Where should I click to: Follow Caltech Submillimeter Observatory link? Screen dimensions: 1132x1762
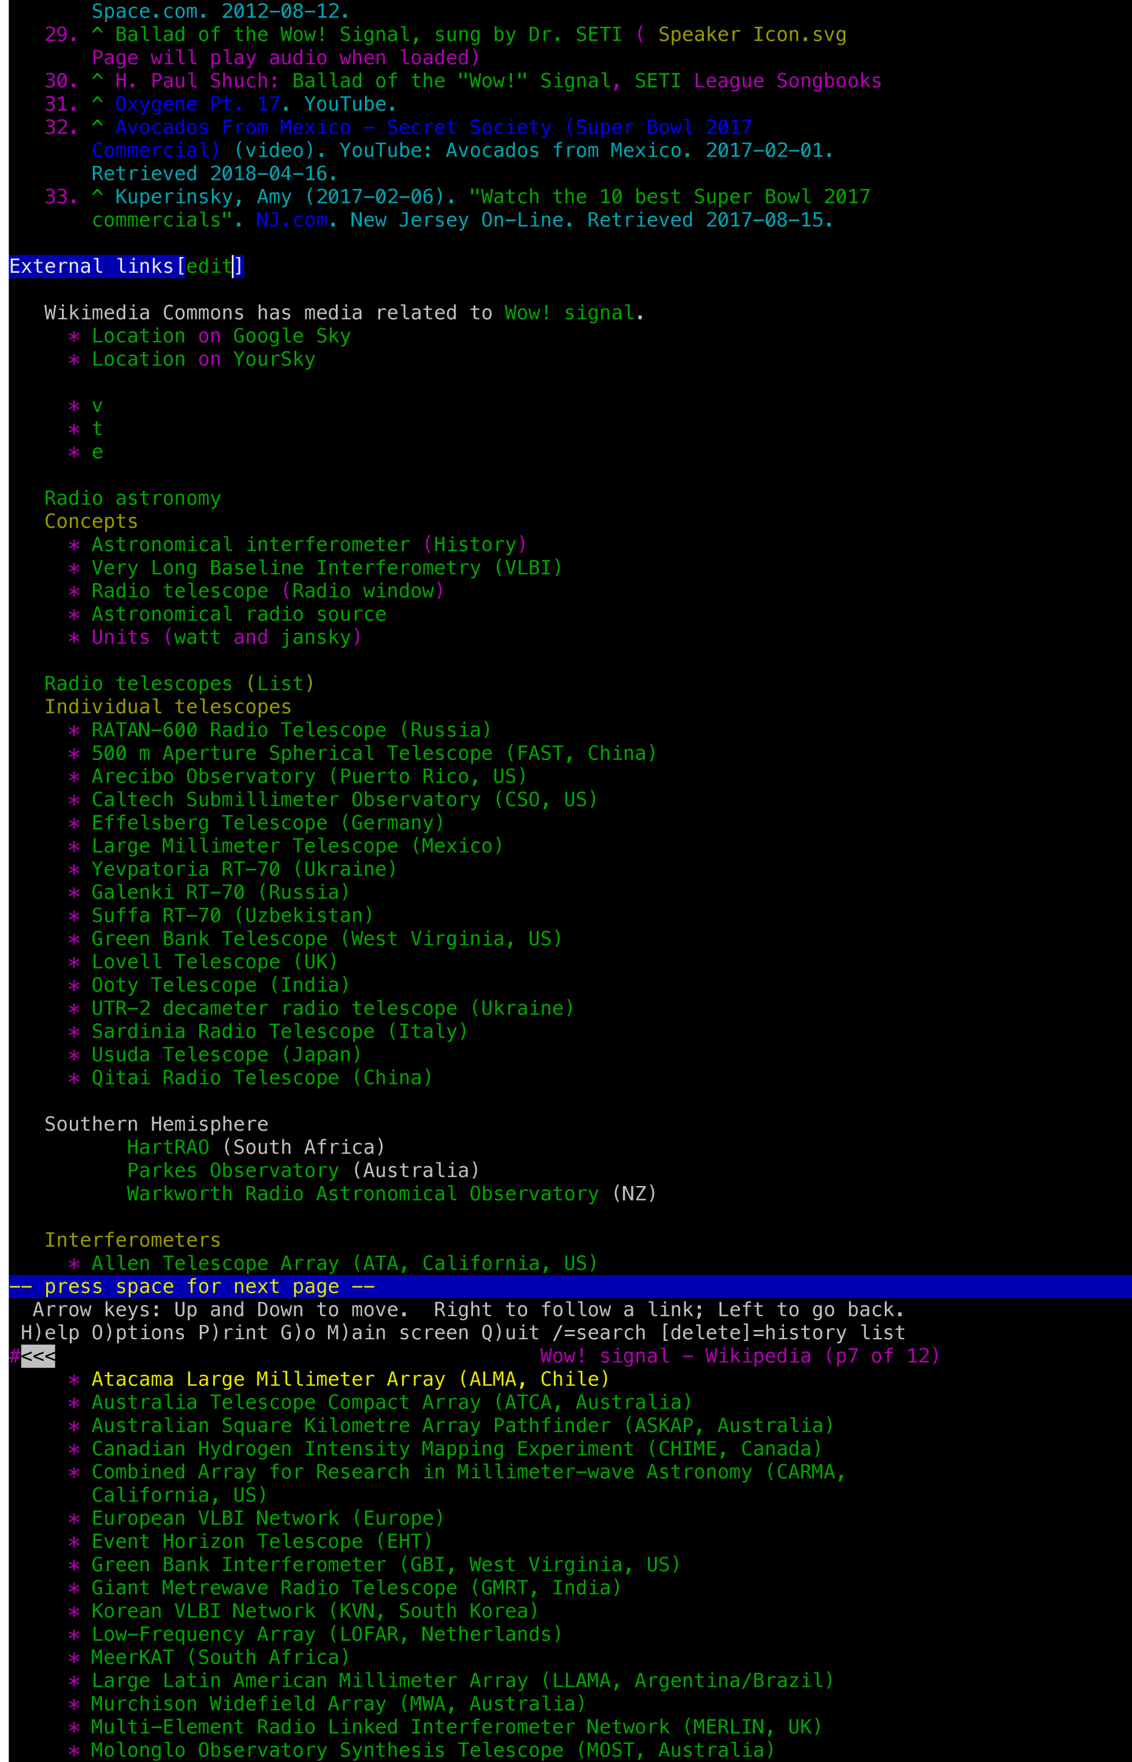point(345,800)
